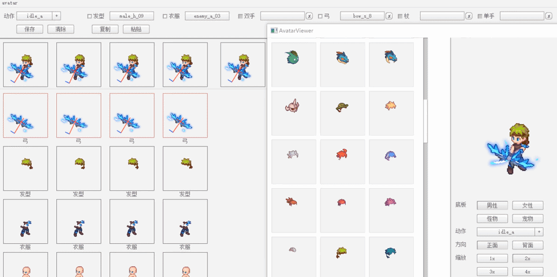Screen dimensions: 557x277
Task: Set preview zoom to 4x
Action: 528,272
